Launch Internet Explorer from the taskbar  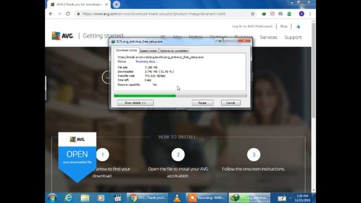pos(68,198)
